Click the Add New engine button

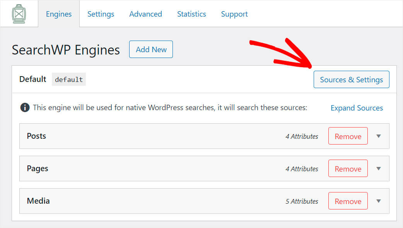151,49
